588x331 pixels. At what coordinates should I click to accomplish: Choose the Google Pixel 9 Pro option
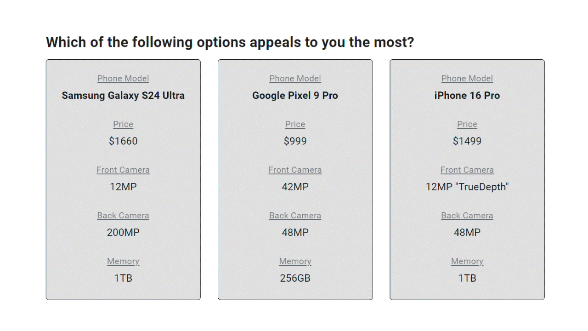295,180
